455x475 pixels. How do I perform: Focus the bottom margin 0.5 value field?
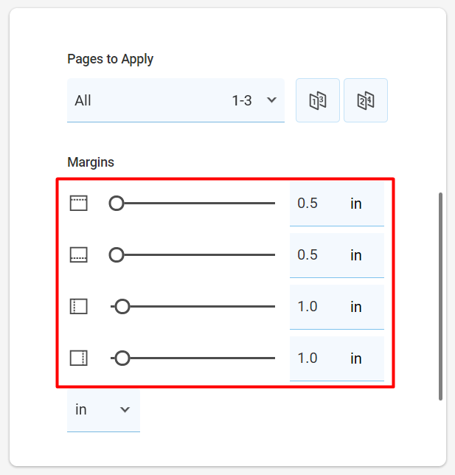coord(337,255)
